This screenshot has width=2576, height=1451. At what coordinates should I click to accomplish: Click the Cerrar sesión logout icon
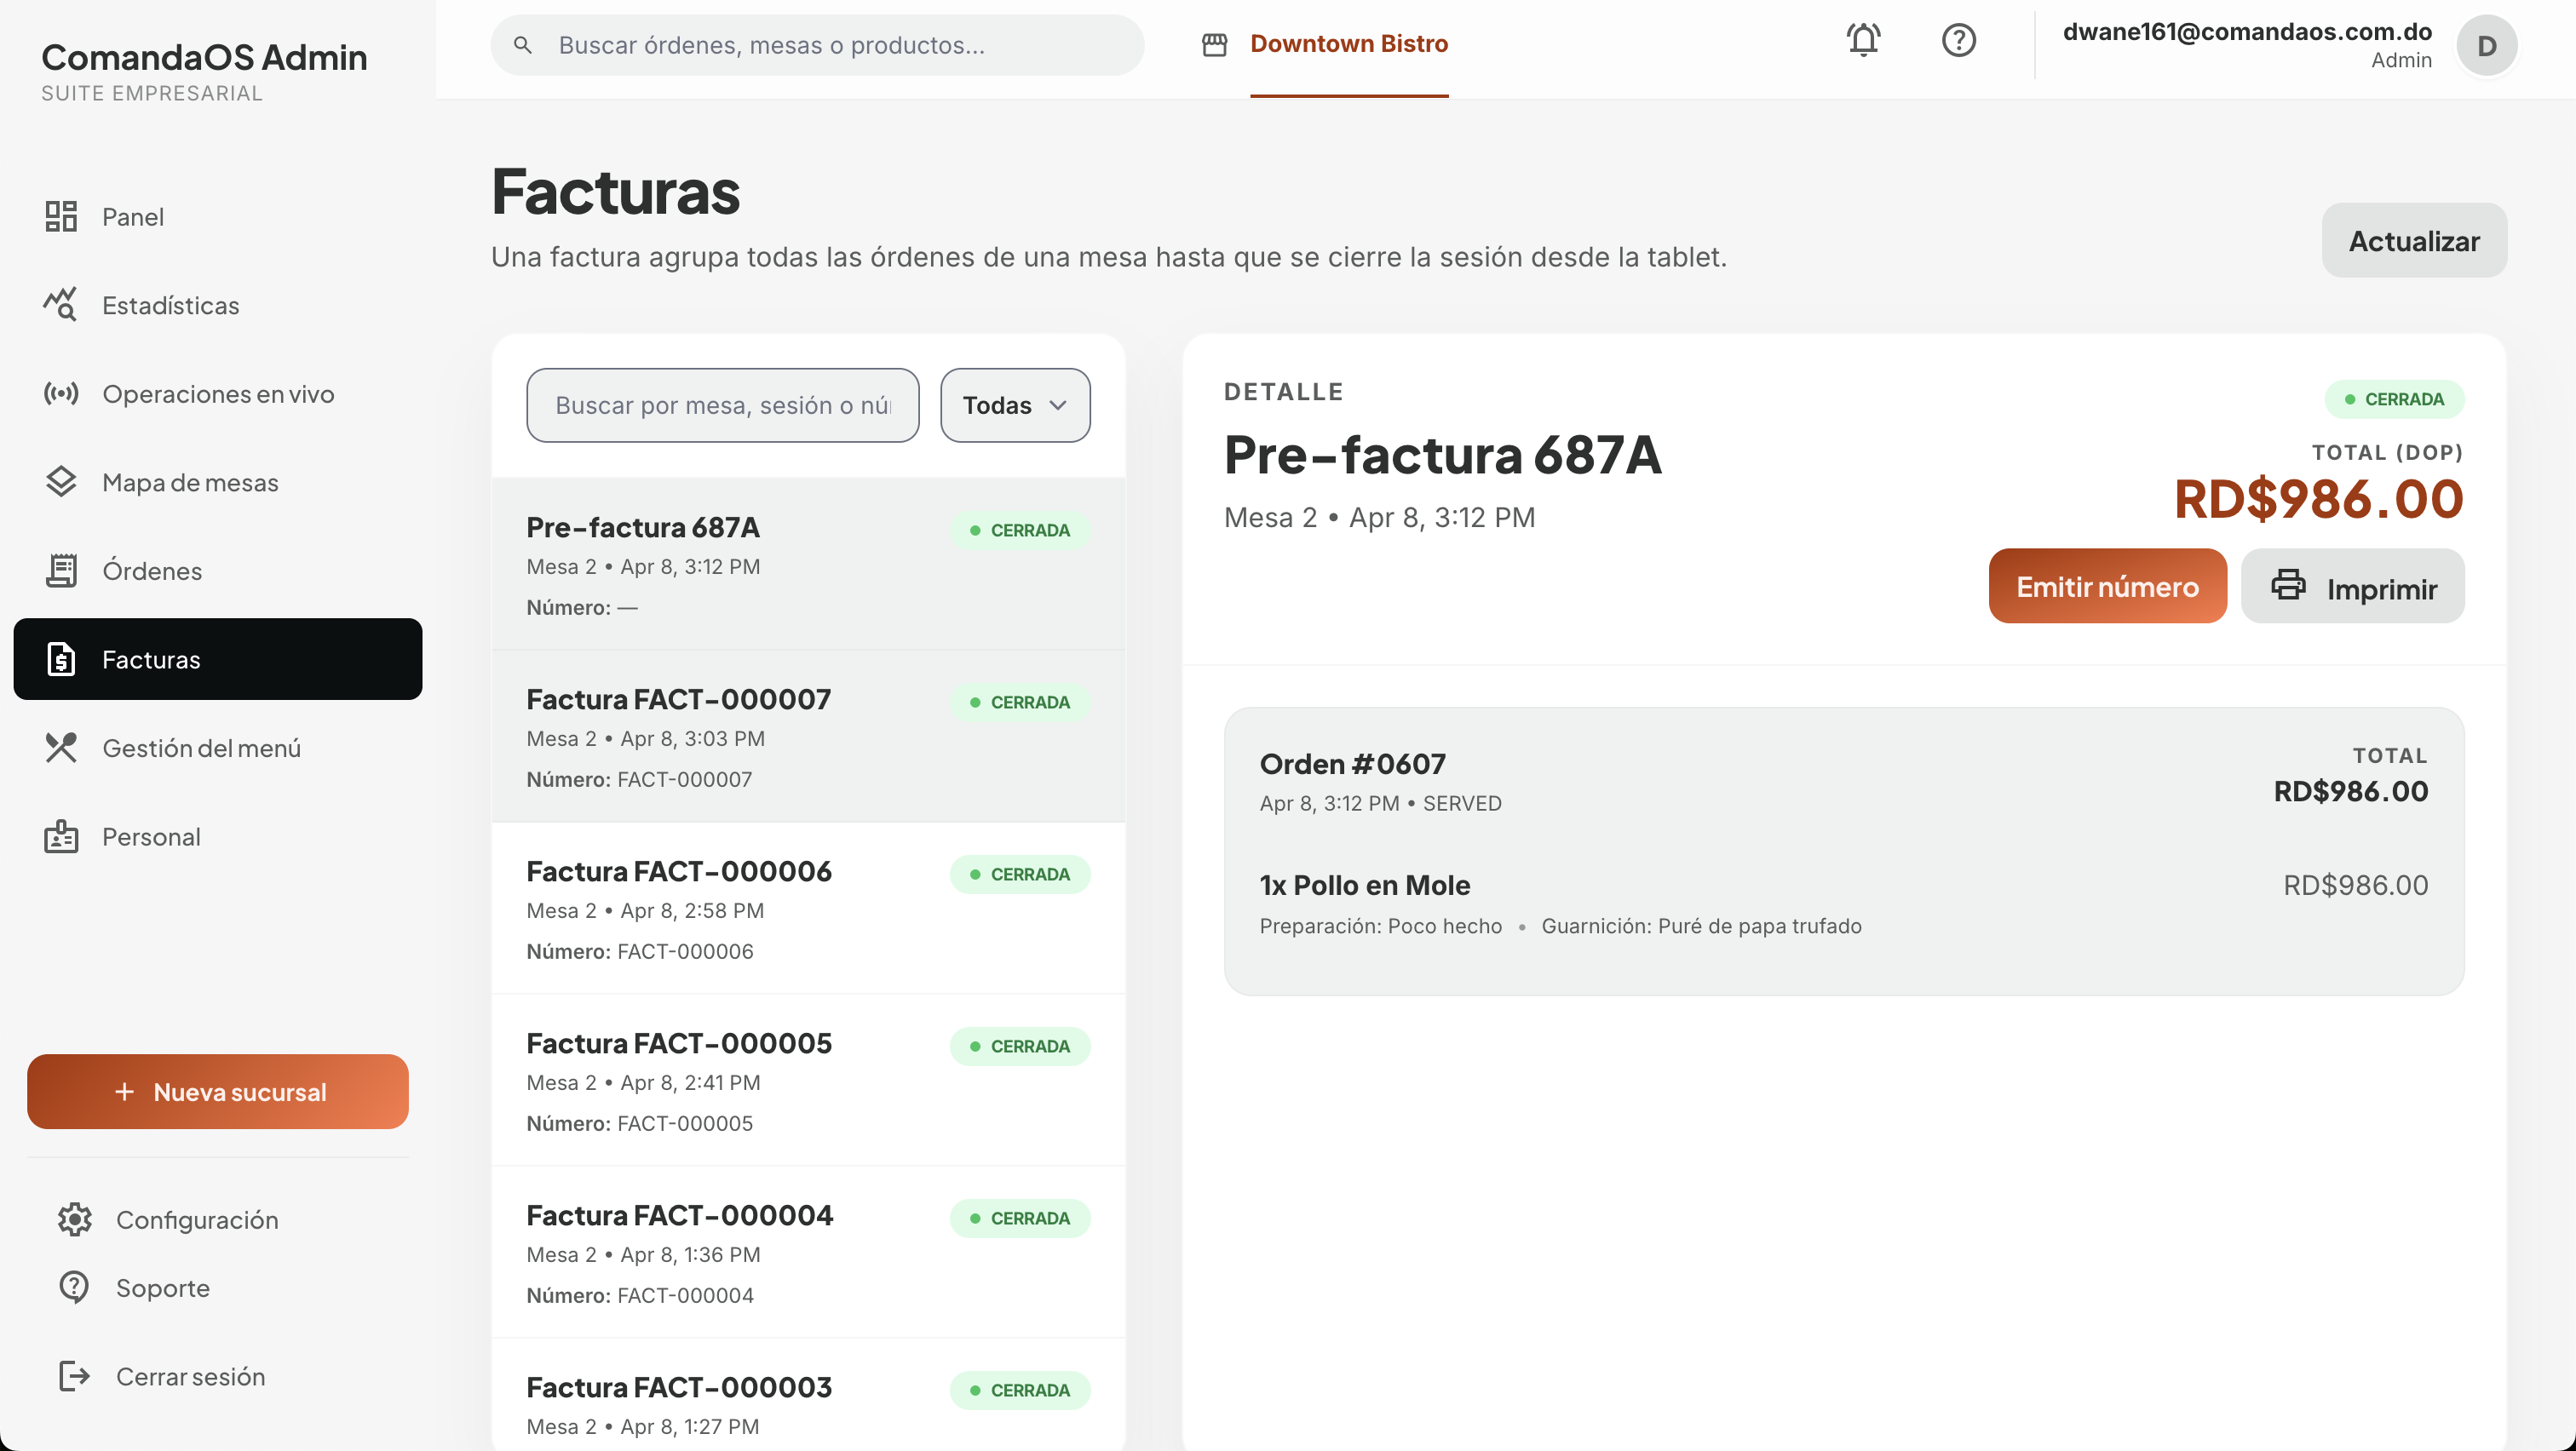click(73, 1376)
